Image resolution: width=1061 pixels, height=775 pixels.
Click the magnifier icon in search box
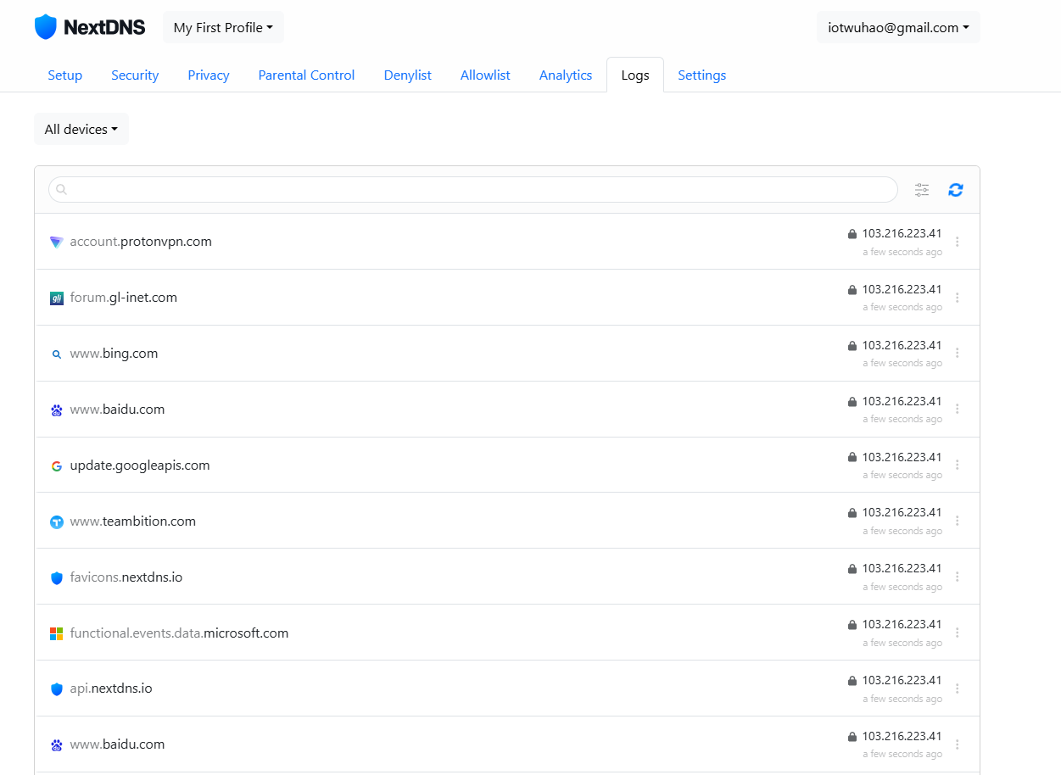point(62,190)
